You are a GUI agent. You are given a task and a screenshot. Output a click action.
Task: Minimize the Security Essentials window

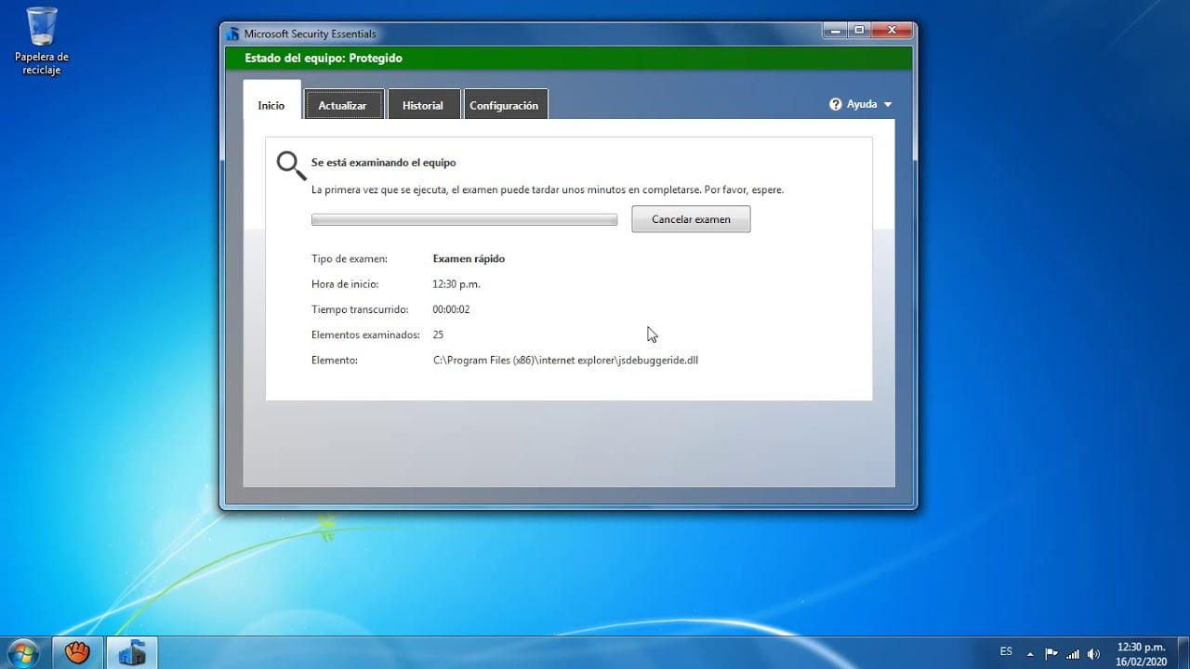click(x=836, y=31)
